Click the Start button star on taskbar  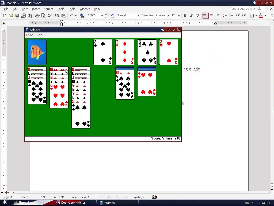click(x=5, y=202)
